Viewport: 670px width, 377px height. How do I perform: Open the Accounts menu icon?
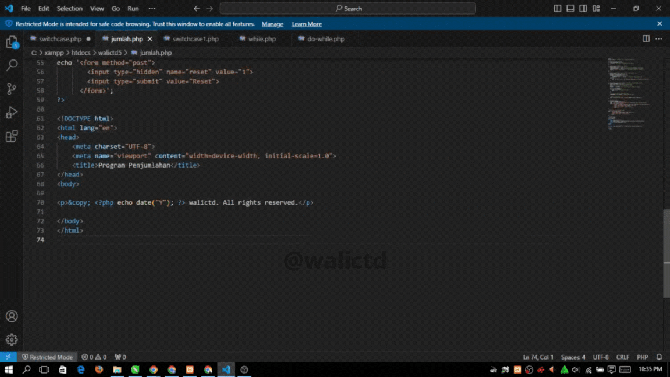click(12, 316)
